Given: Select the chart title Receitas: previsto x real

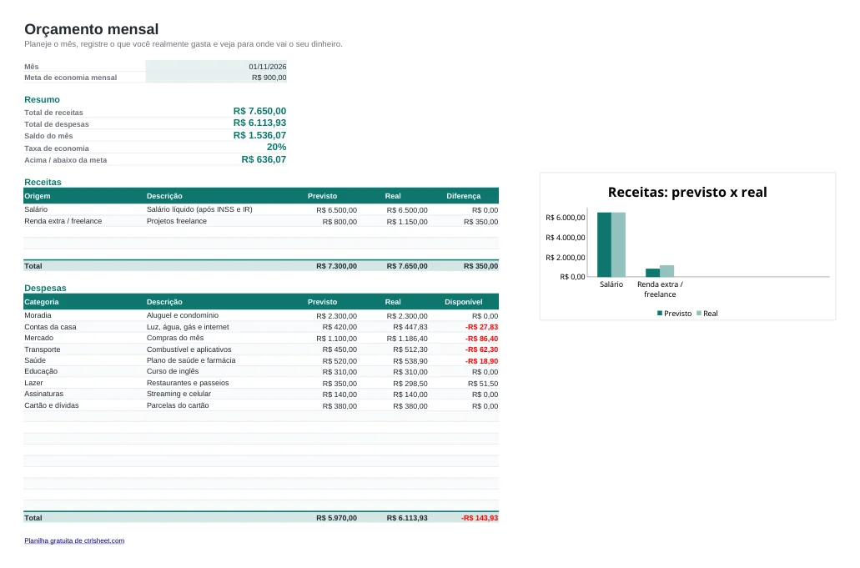Looking at the screenshot, I should coord(687,192).
